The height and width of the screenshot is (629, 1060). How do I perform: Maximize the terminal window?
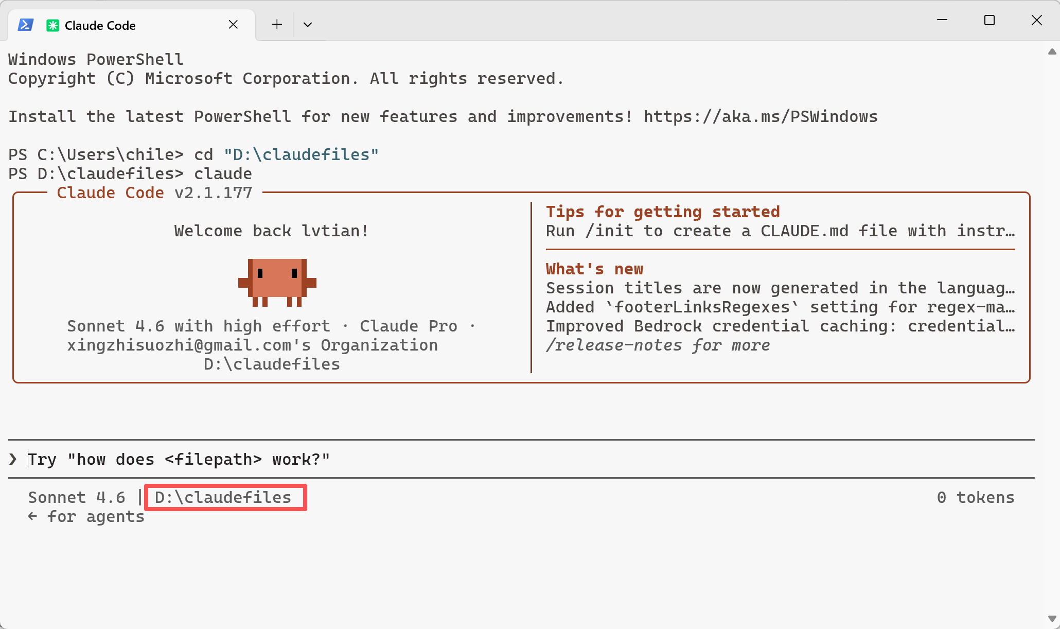point(989,20)
